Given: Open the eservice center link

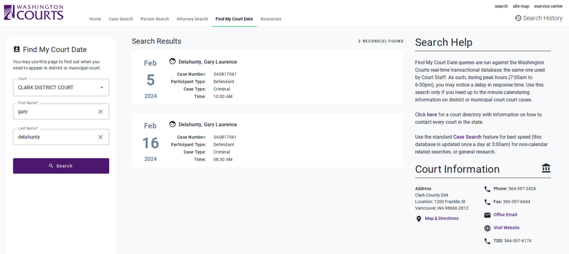Looking at the screenshot, I should click(x=548, y=6).
